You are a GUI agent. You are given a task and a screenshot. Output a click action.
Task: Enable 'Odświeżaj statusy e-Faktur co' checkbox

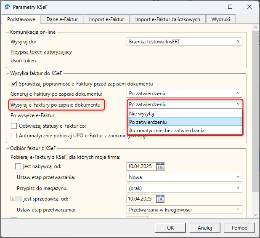pyautogui.click(x=14, y=126)
